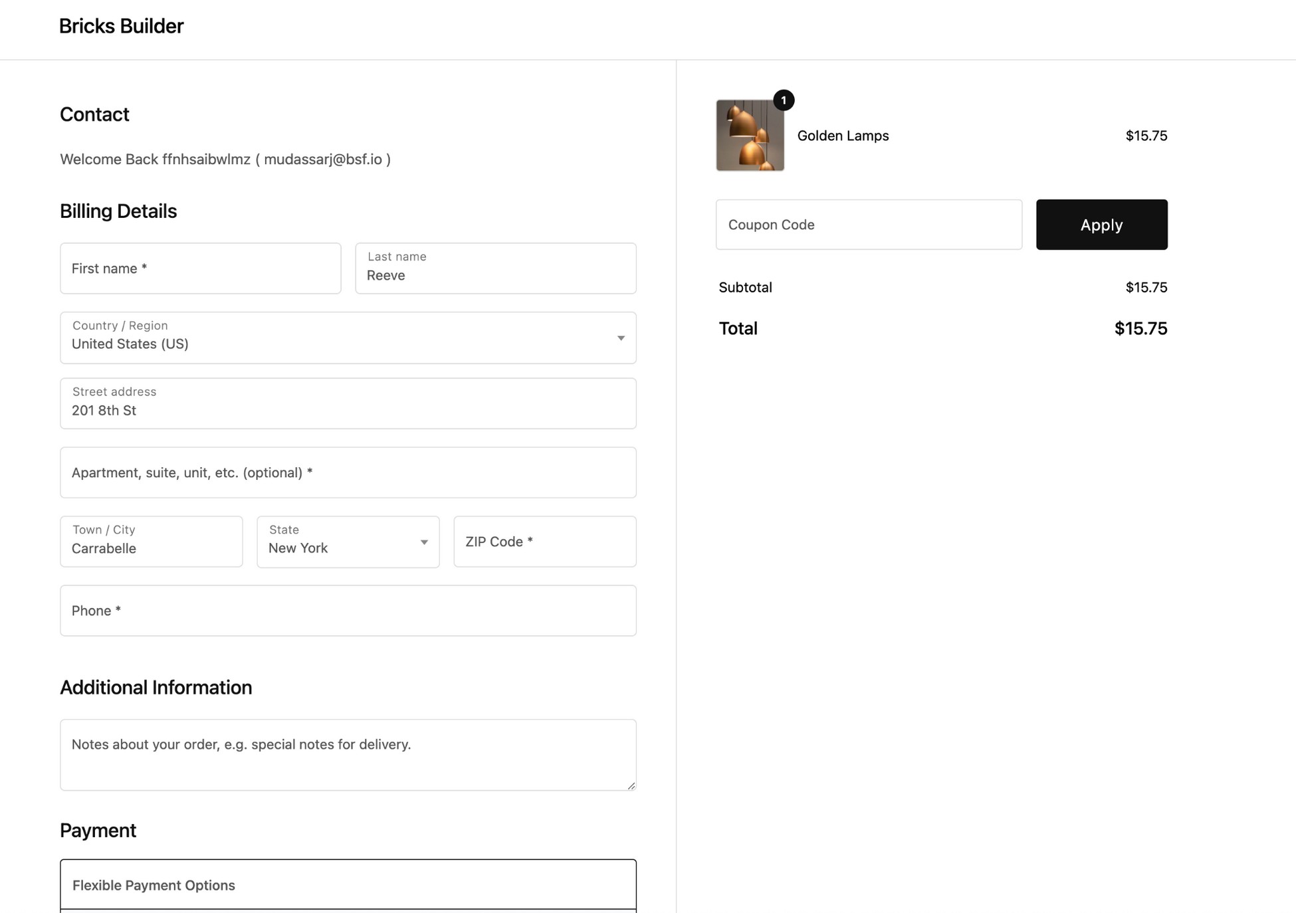Click the State dropdown arrow

click(x=423, y=542)
